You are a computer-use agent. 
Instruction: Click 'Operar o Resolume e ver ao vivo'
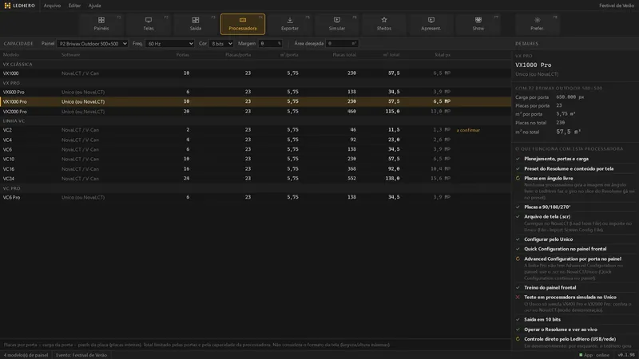point(561,329)
